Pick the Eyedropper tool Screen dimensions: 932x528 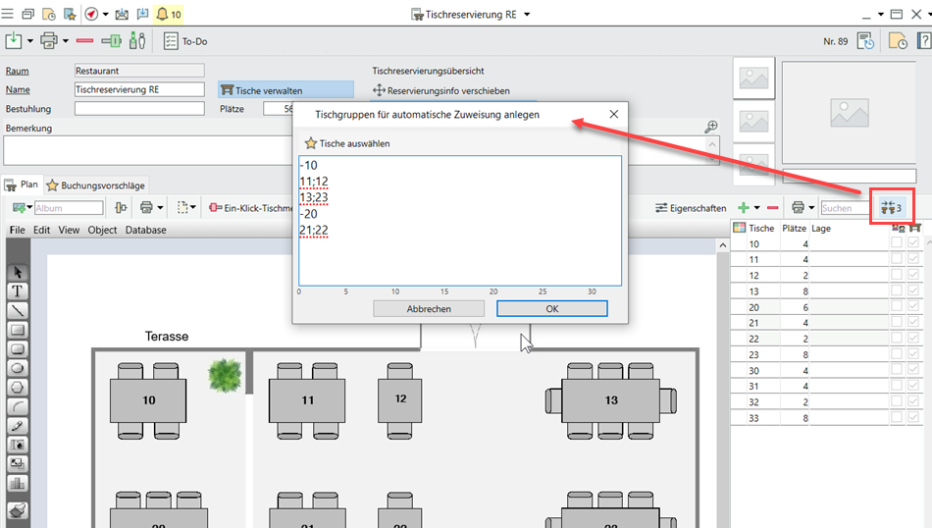coord(18,426)
